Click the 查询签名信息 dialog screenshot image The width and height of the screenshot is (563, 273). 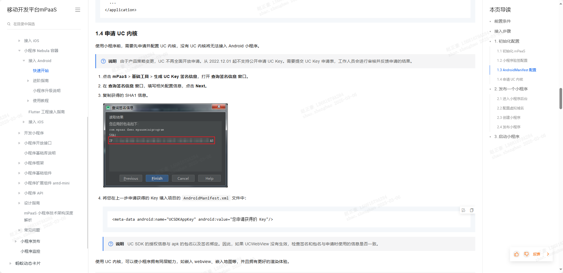click(165, 145)
